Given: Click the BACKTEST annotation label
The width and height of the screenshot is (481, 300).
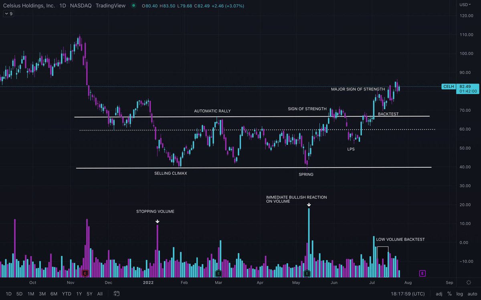Looking at the screenshot, I should point(388,114).
